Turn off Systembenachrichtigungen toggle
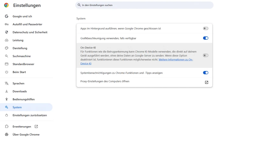The image size is (255, 143). click(x=206, y=73)
